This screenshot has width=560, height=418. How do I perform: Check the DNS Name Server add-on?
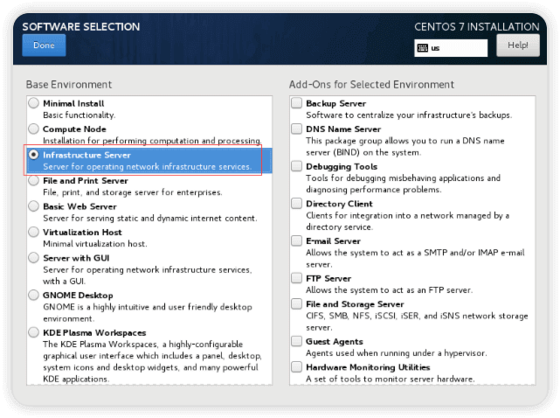pyautogui.click(x=296, y=129)
